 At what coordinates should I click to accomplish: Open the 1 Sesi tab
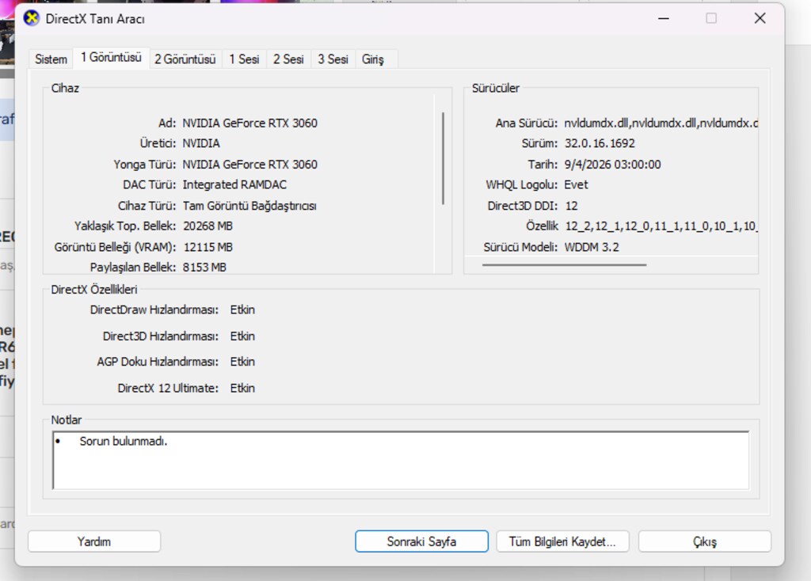click(244, 59)
